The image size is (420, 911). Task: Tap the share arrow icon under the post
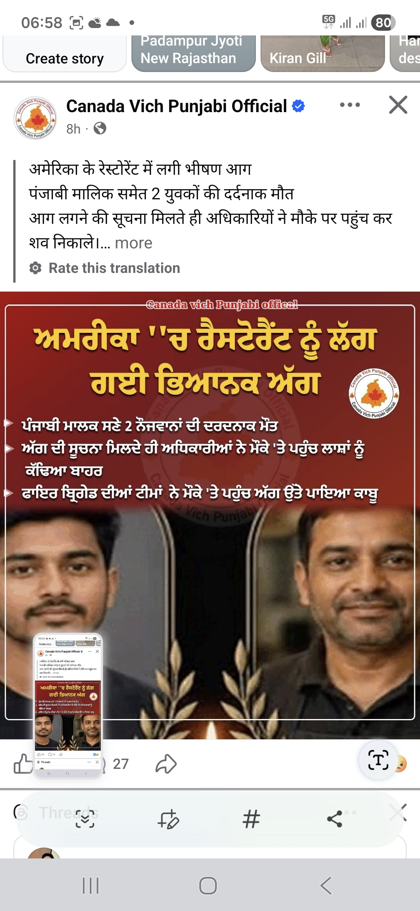[166, 764]
